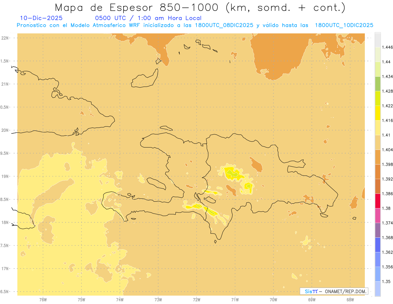
Task: Select the colorbar value 1.386
Action: pos(387,193)
